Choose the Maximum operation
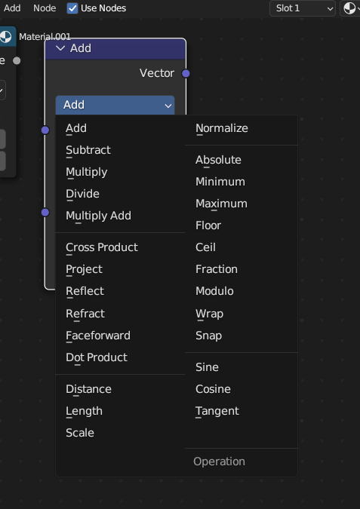The image size is (360, 509). tap(242, 204)
